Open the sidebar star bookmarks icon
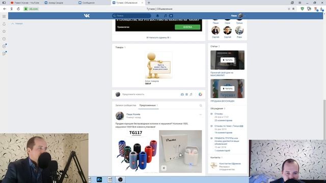This screenshot has width=326, height=183. point(4,32)
